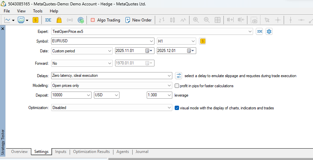The width and height of the screenshot is (313, 160).
Task: Close the Strategy Tester panel
Action: point(3,29)
